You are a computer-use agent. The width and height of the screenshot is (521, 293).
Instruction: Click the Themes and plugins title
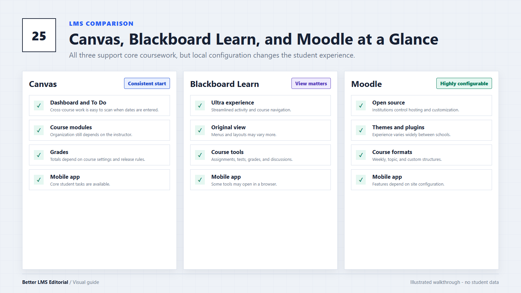click(x=398, y=127)
